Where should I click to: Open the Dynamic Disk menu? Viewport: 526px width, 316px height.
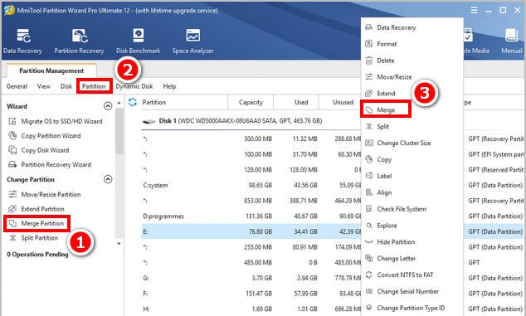(134, 86)
